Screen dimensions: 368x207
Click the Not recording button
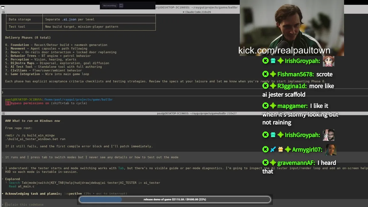click(x=110, y=5)
